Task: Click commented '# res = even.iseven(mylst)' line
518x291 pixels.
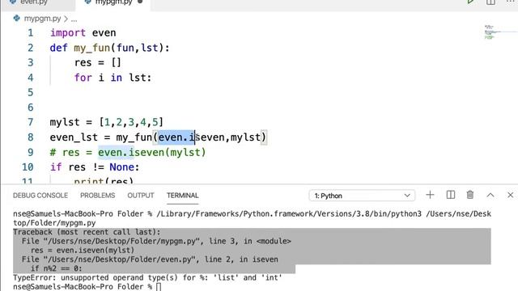Action: [128, 153]
